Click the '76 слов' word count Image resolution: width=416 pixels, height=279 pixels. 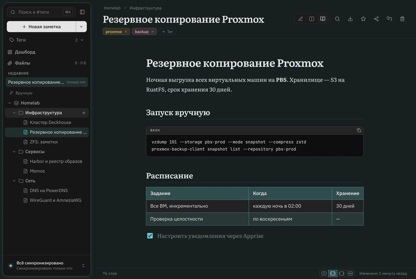[110, 273]
